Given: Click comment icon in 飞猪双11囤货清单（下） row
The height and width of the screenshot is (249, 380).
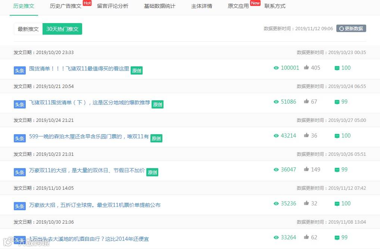Looking at the screenshot, I should pos(337,102).
